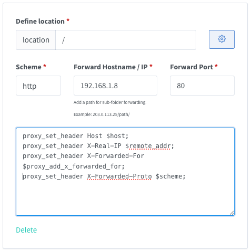The height and width of the screenshot is (252, 252).
Task: Open advanced settings with the gear icon
Action: click(221, 39)
